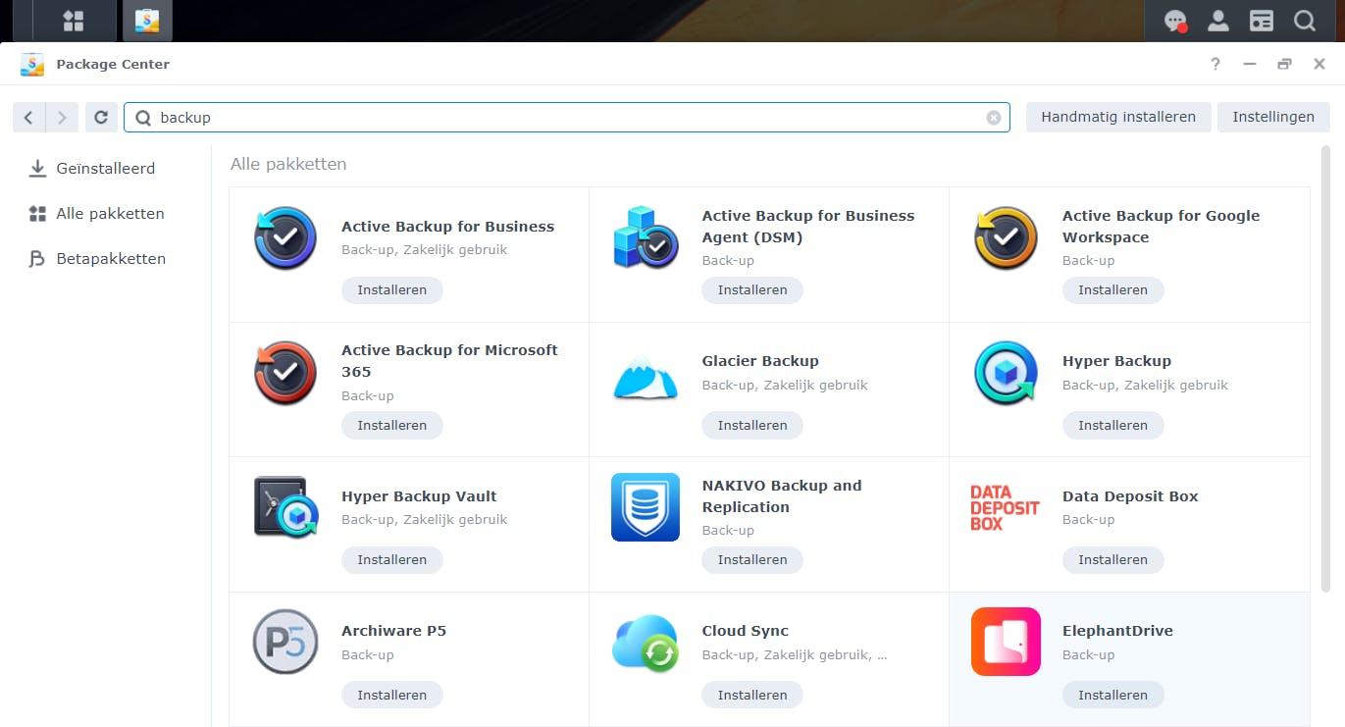Click inside the search field showing backup

(x=392, y=117)
